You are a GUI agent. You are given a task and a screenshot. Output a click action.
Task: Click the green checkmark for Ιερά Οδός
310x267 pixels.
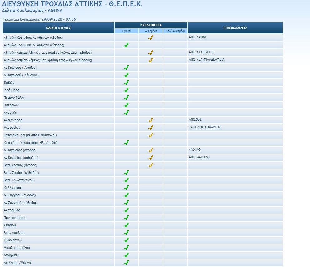pyautogui.click(x=127, y=90)
